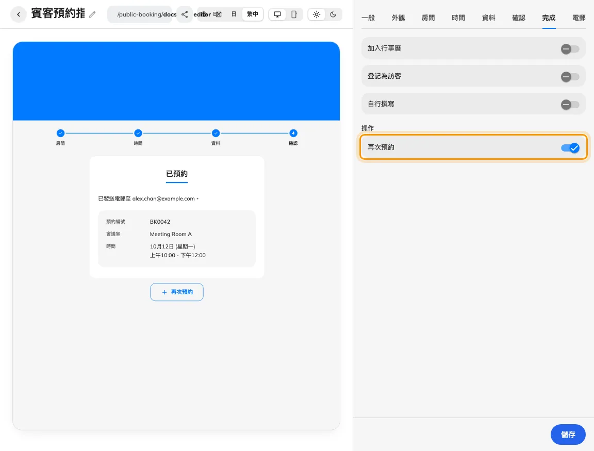Click the booking number BK0042

(160, 222)
